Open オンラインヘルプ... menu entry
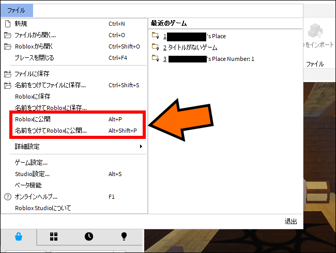This screenshot has width=336, height=253. (x=74, y=197)
